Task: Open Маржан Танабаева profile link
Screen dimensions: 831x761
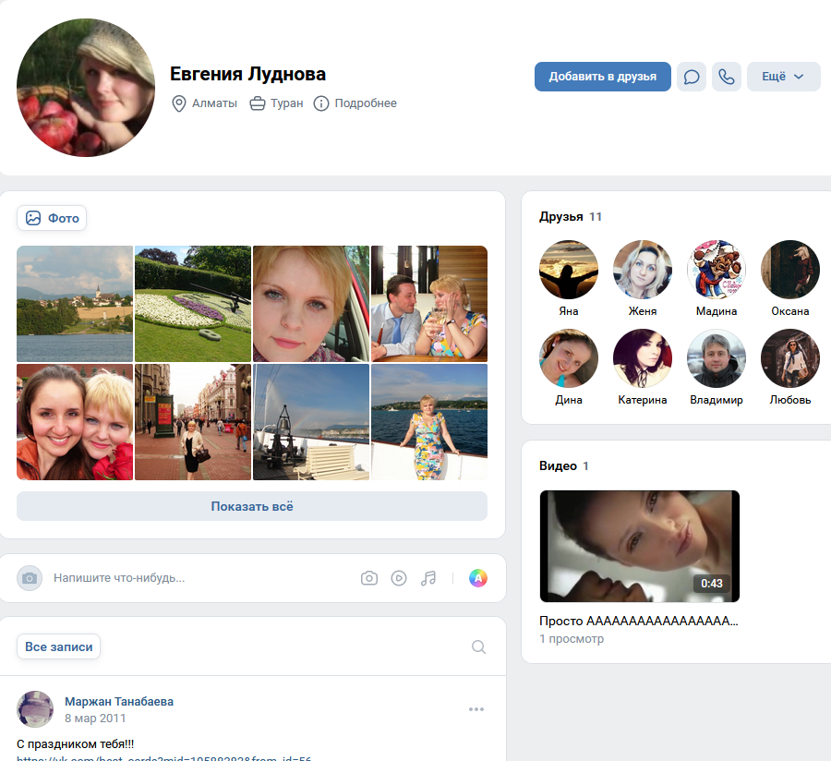Action: pos(119,701)
